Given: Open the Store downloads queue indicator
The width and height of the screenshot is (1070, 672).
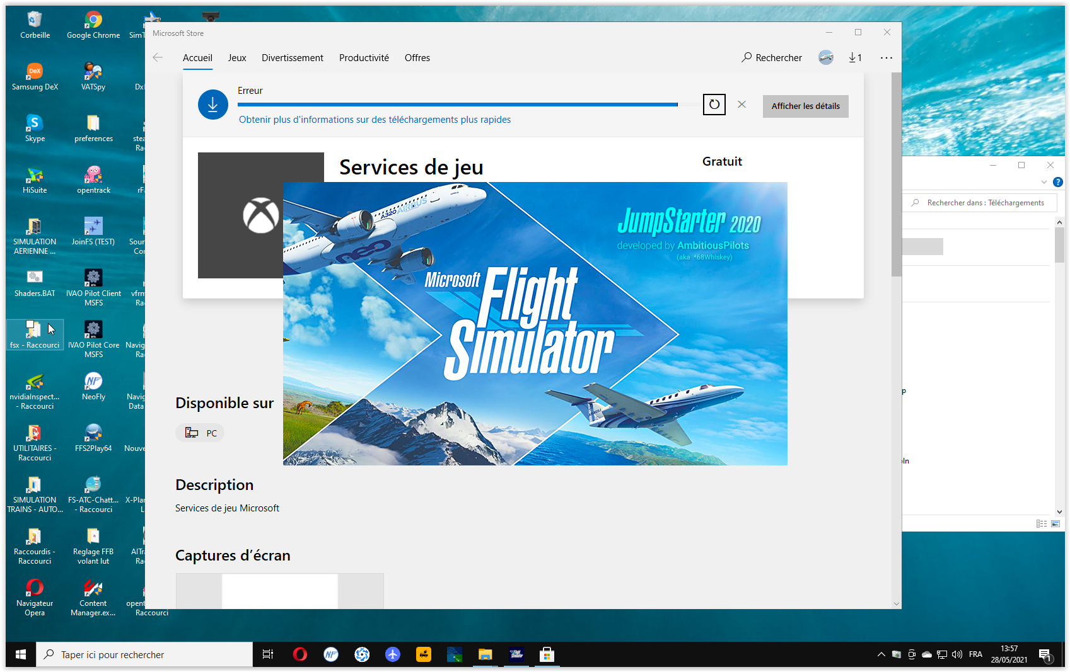Looking at the screenshot, I should (x=855, y=57).
